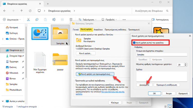
Task: Switch to the Γενικά tab
Action: (76, 30)
